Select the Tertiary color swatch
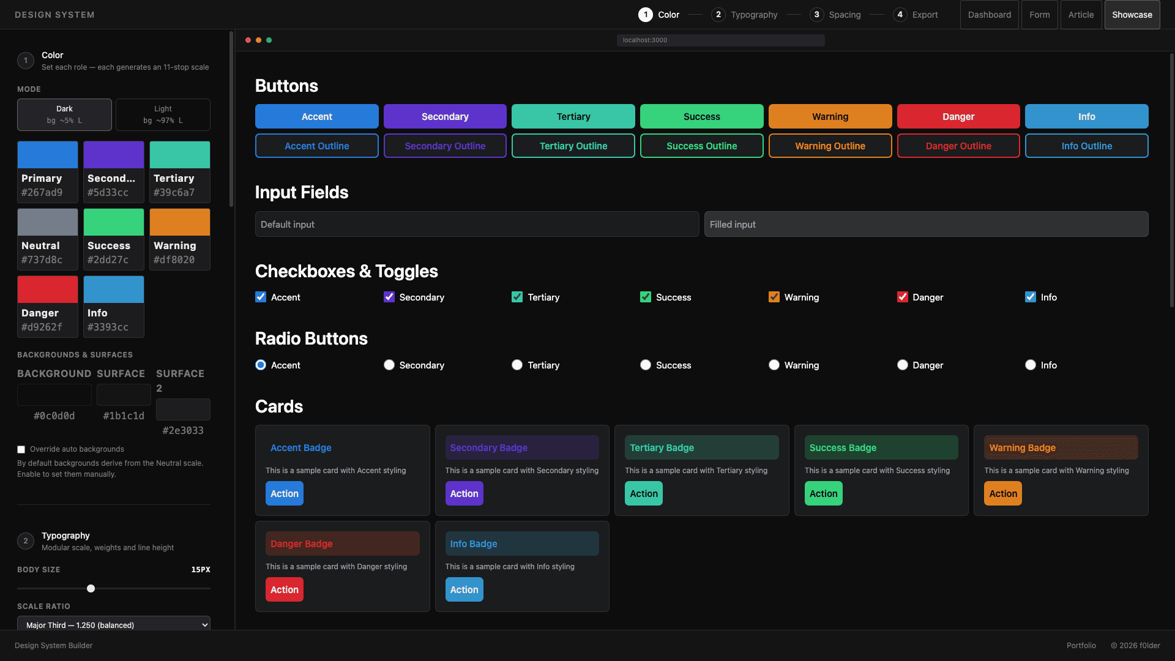1175x661 pixels. pyautogui.click(x=179, y=154)
